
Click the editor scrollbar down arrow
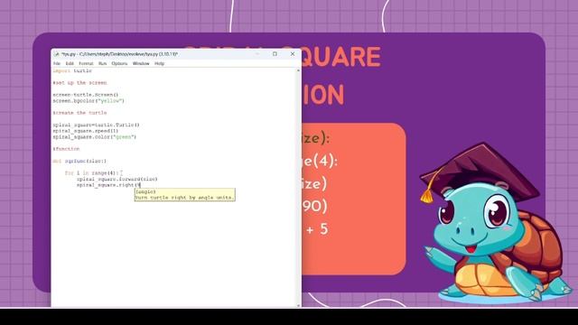[298, 305]
